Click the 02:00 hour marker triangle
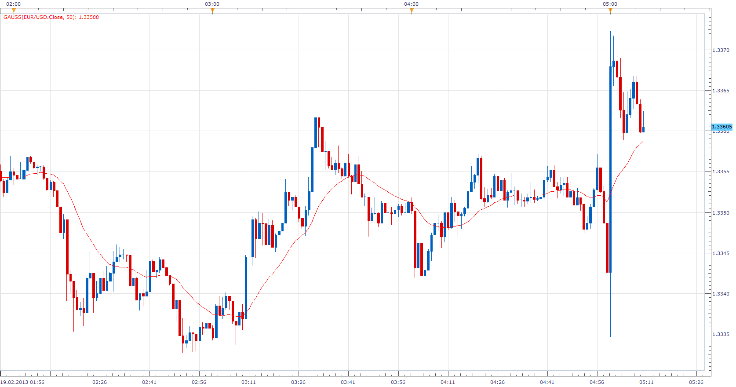Image resolution: width=736 pixels, height=387 pixels. tap(14, 11)
